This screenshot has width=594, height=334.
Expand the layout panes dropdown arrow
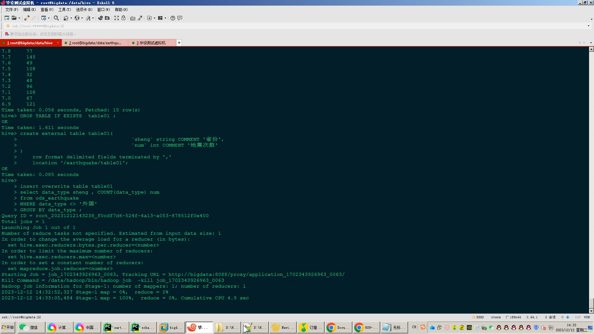[x=166, y=18]
